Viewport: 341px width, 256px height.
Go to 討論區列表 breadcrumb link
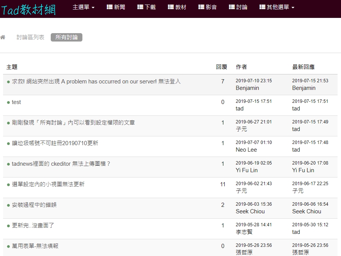click(31, 37)
